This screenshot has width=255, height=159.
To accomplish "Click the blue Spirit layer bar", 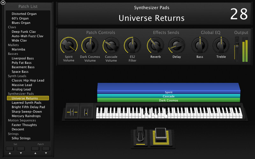I will [168, 88].
